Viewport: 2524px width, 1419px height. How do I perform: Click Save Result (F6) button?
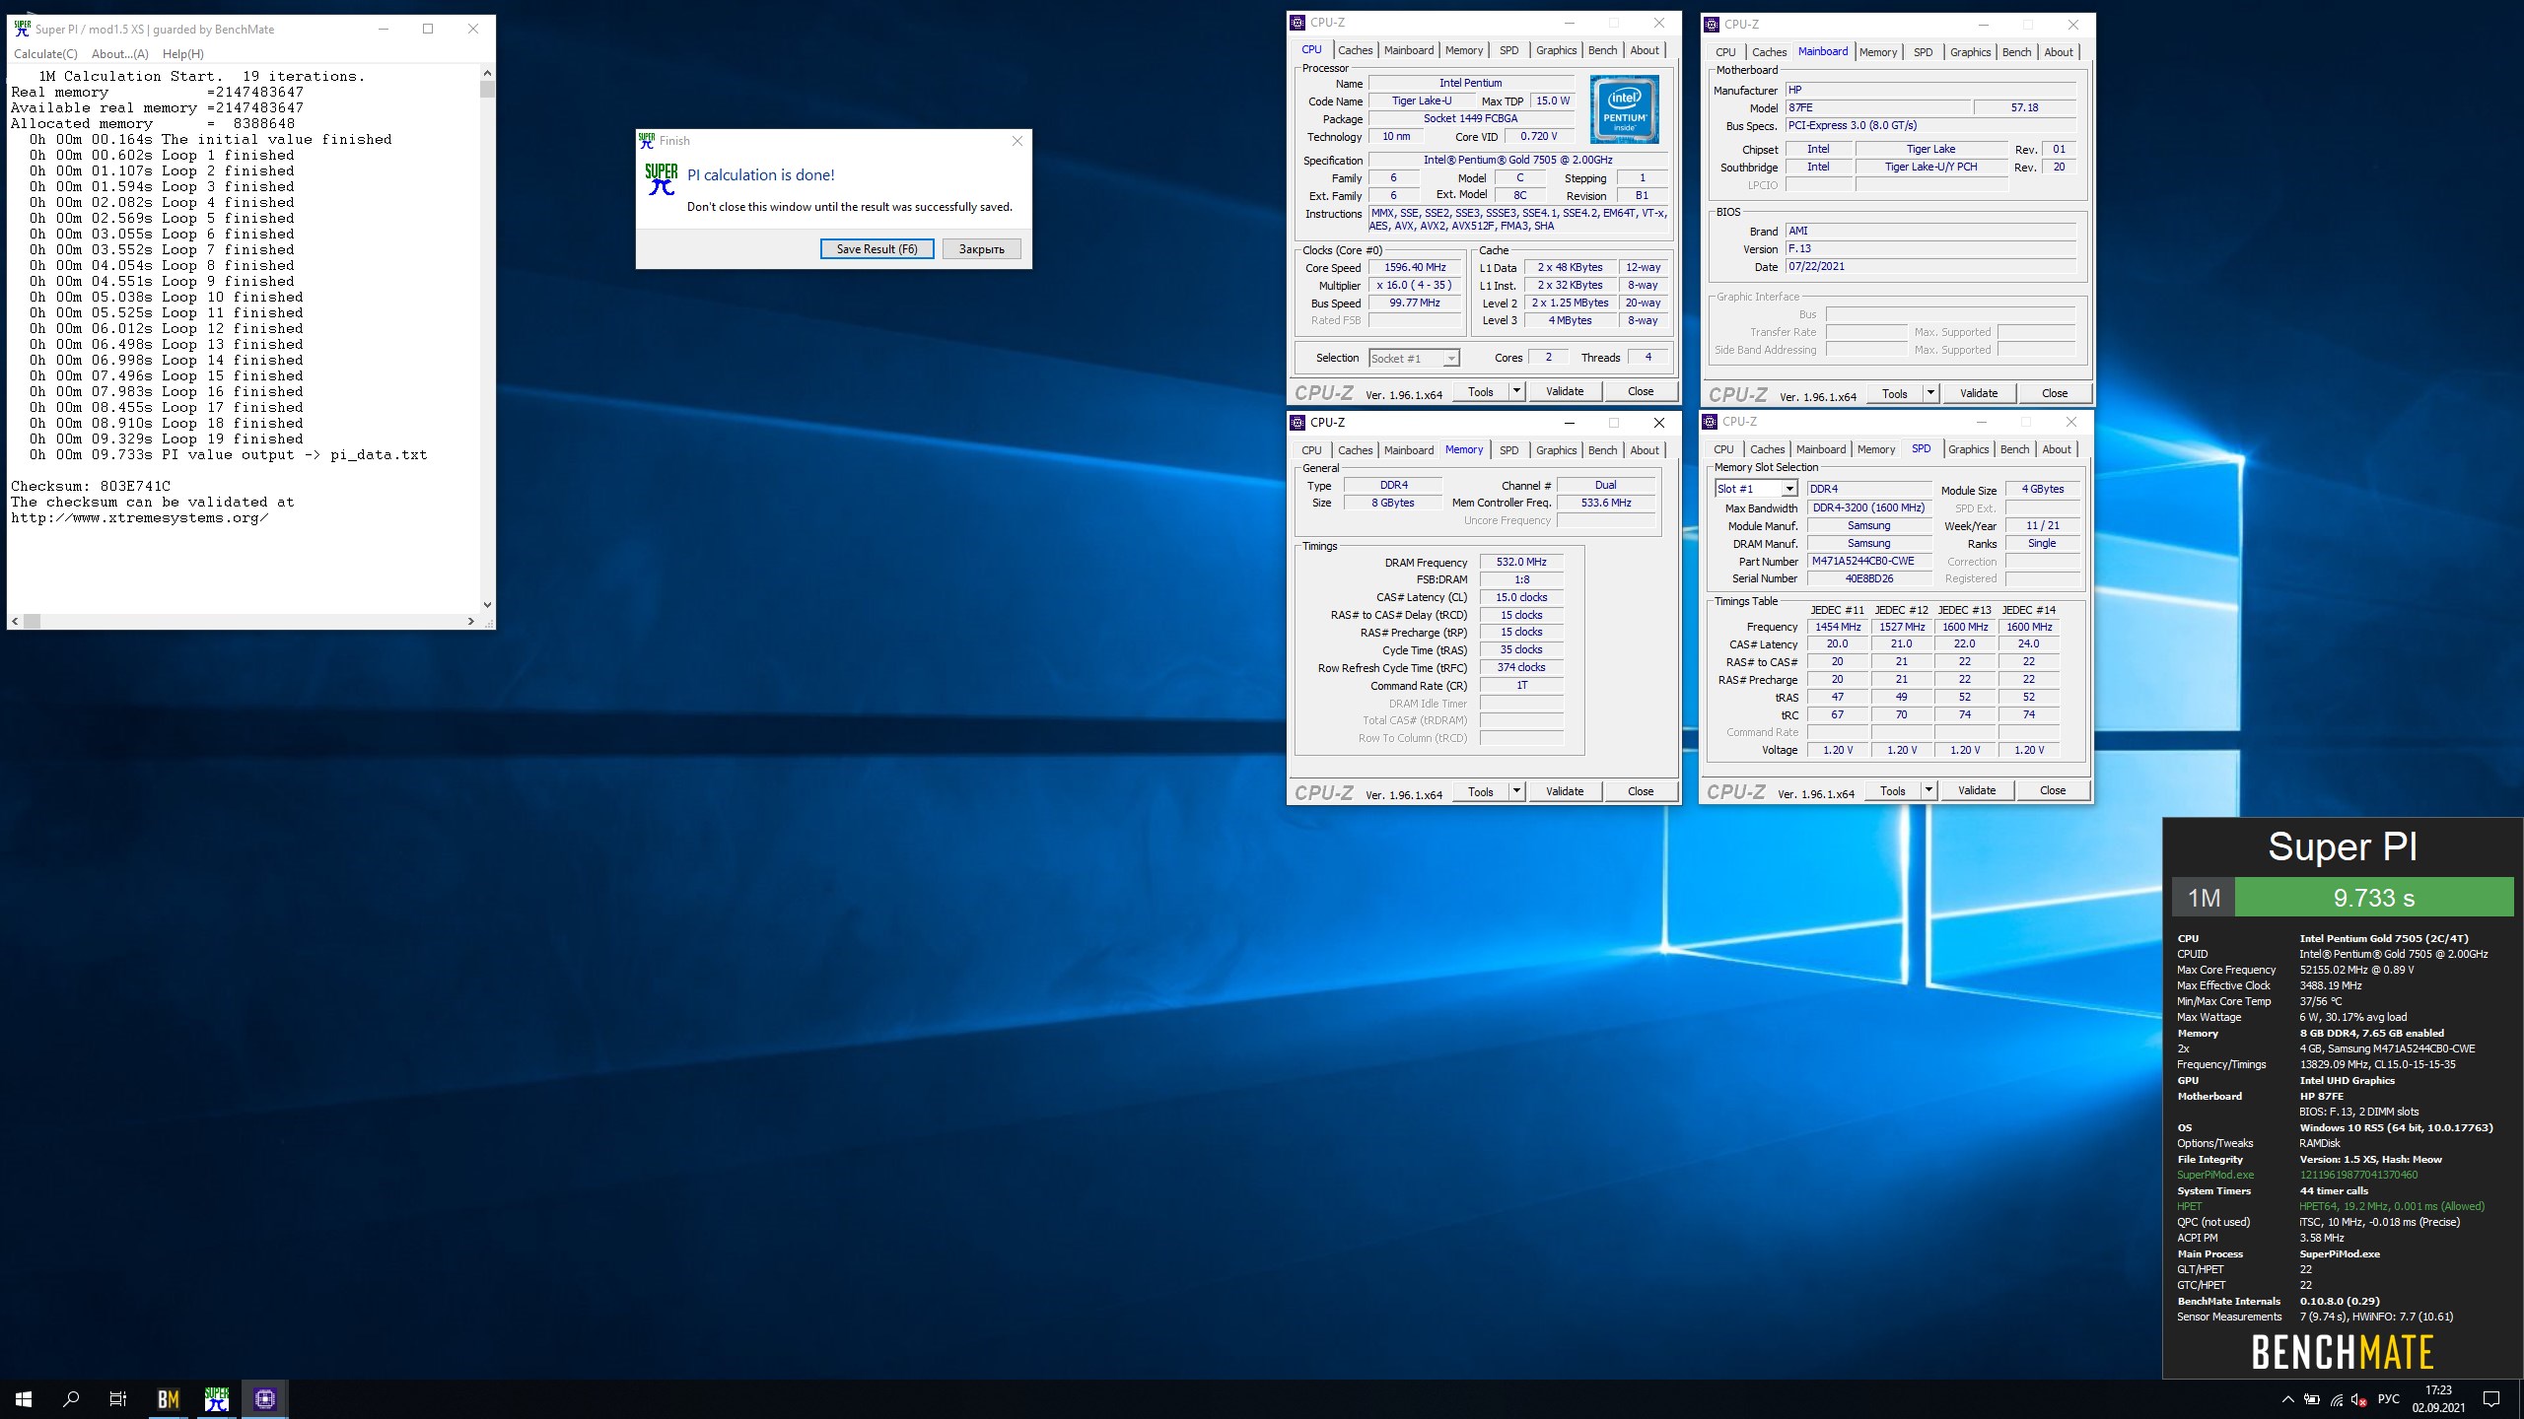[876, 249]
